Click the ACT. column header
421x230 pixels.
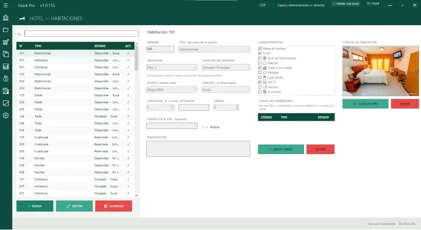128,46
